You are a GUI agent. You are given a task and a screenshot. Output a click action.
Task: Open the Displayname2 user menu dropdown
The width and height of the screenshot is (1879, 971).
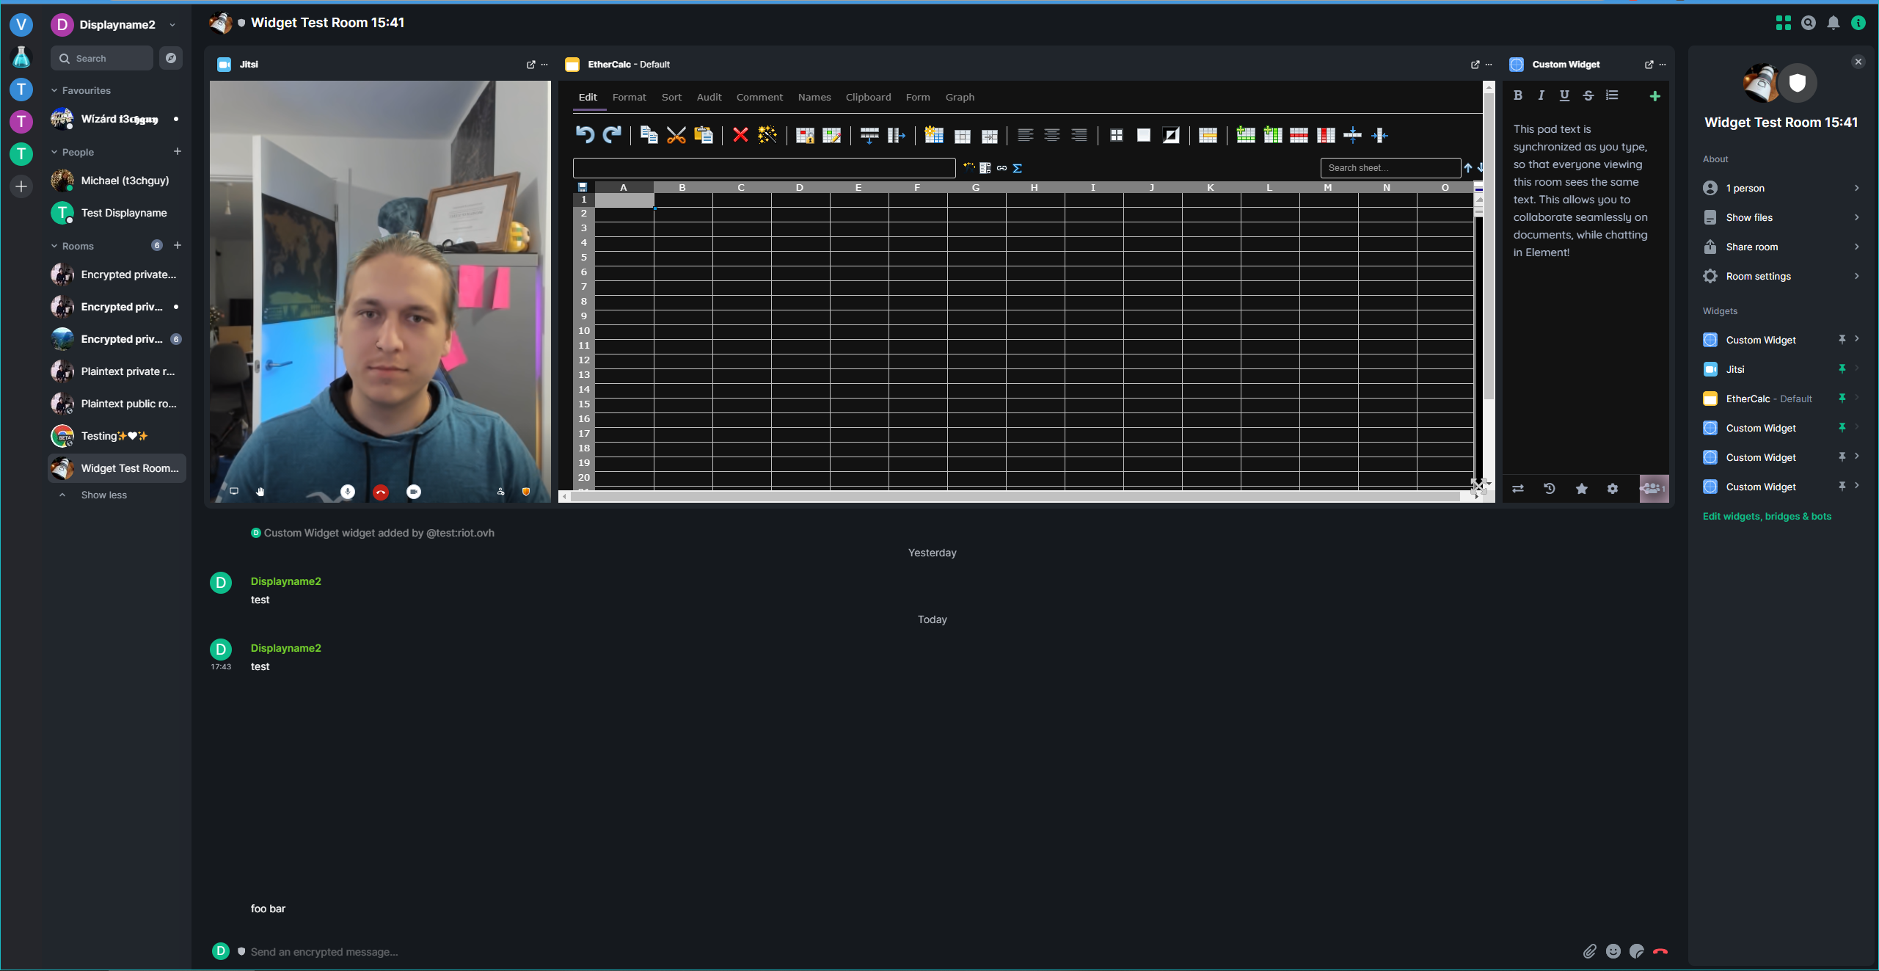coord(172,24)
